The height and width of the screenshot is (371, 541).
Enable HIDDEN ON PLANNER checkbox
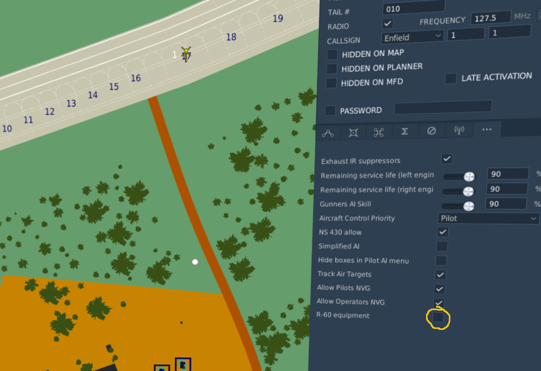tap(332, 68)
